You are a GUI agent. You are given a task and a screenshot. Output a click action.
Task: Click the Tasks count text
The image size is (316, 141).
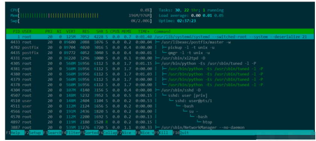pyautogui.click(x=191, y=10)
